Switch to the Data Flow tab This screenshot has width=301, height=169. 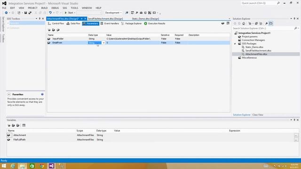pyautogui.click(x=73, y=23)
